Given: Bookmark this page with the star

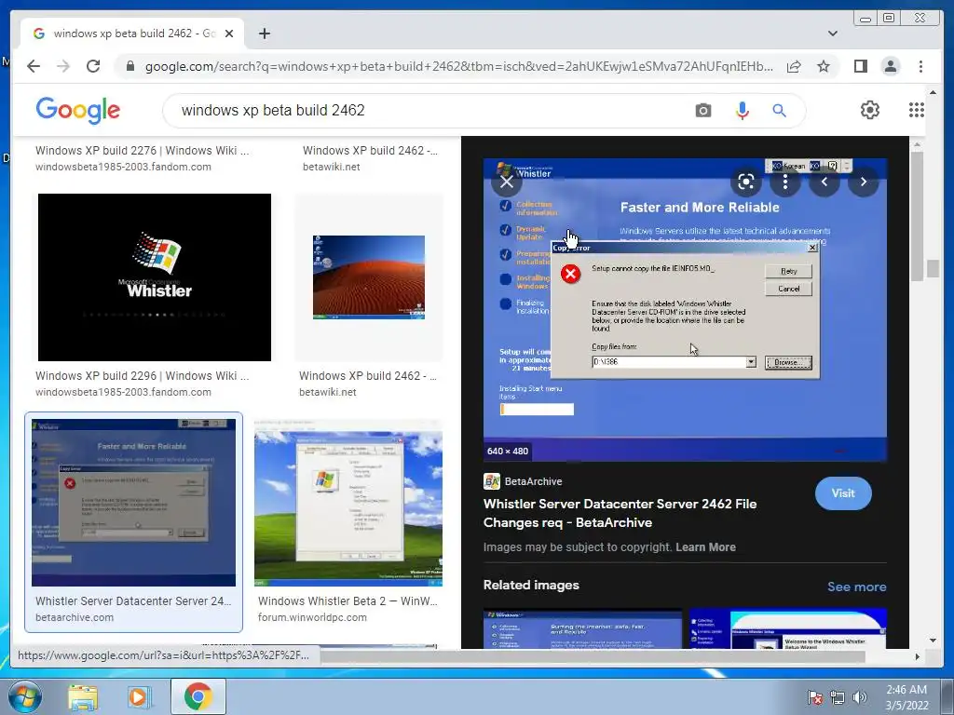Looking at the screenshot, I should 824,66.
